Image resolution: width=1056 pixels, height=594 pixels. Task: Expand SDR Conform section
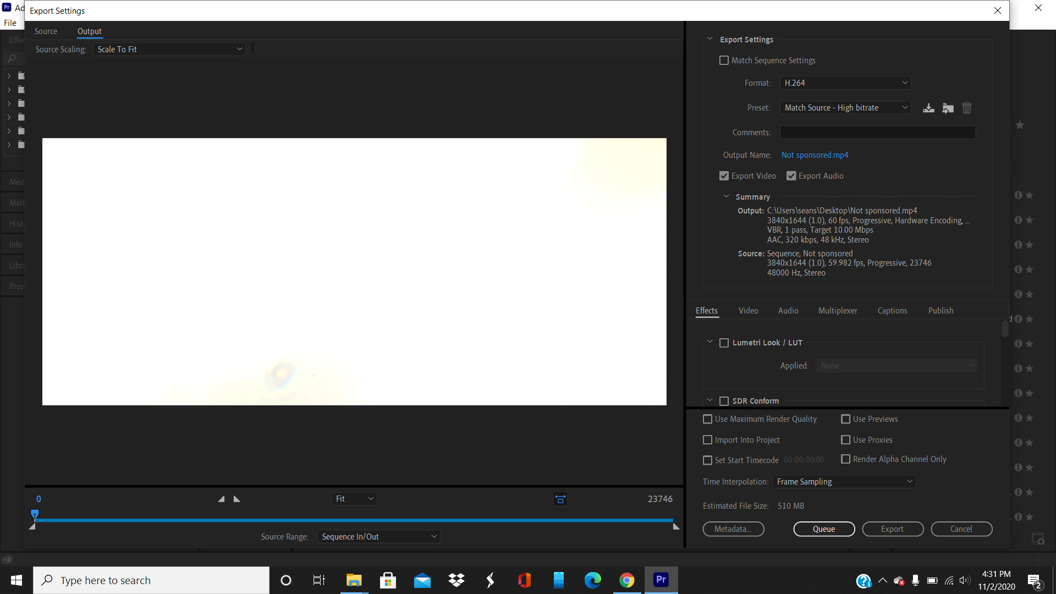click(x=710, y=400)
